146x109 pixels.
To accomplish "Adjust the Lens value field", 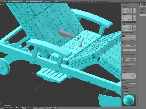I will tap(129, 46).
